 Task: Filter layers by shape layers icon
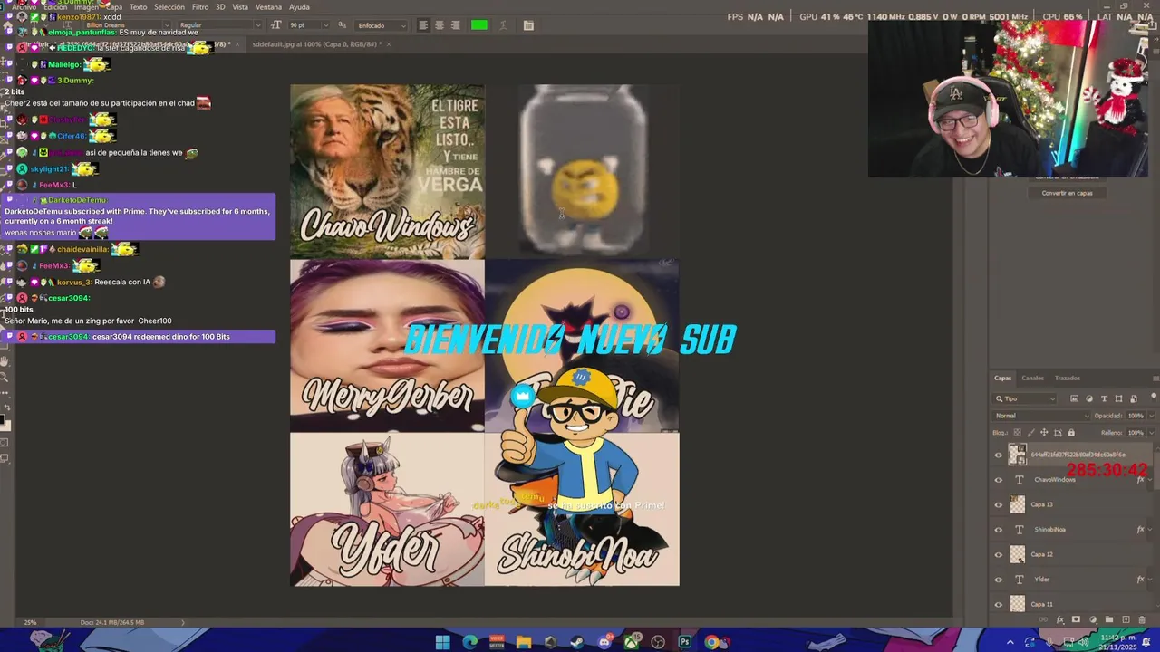pos(1118,398)
